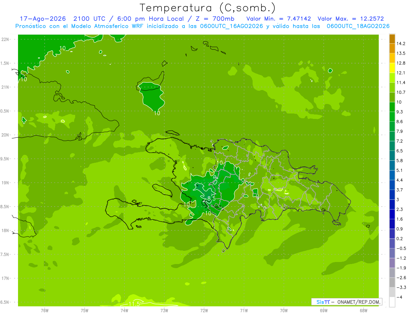Click the '70W' longitude axis label

point(284,311)
